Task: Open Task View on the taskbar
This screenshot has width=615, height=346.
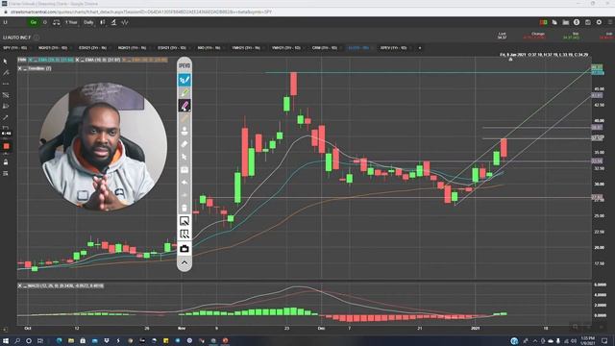Action: [40, 341]
